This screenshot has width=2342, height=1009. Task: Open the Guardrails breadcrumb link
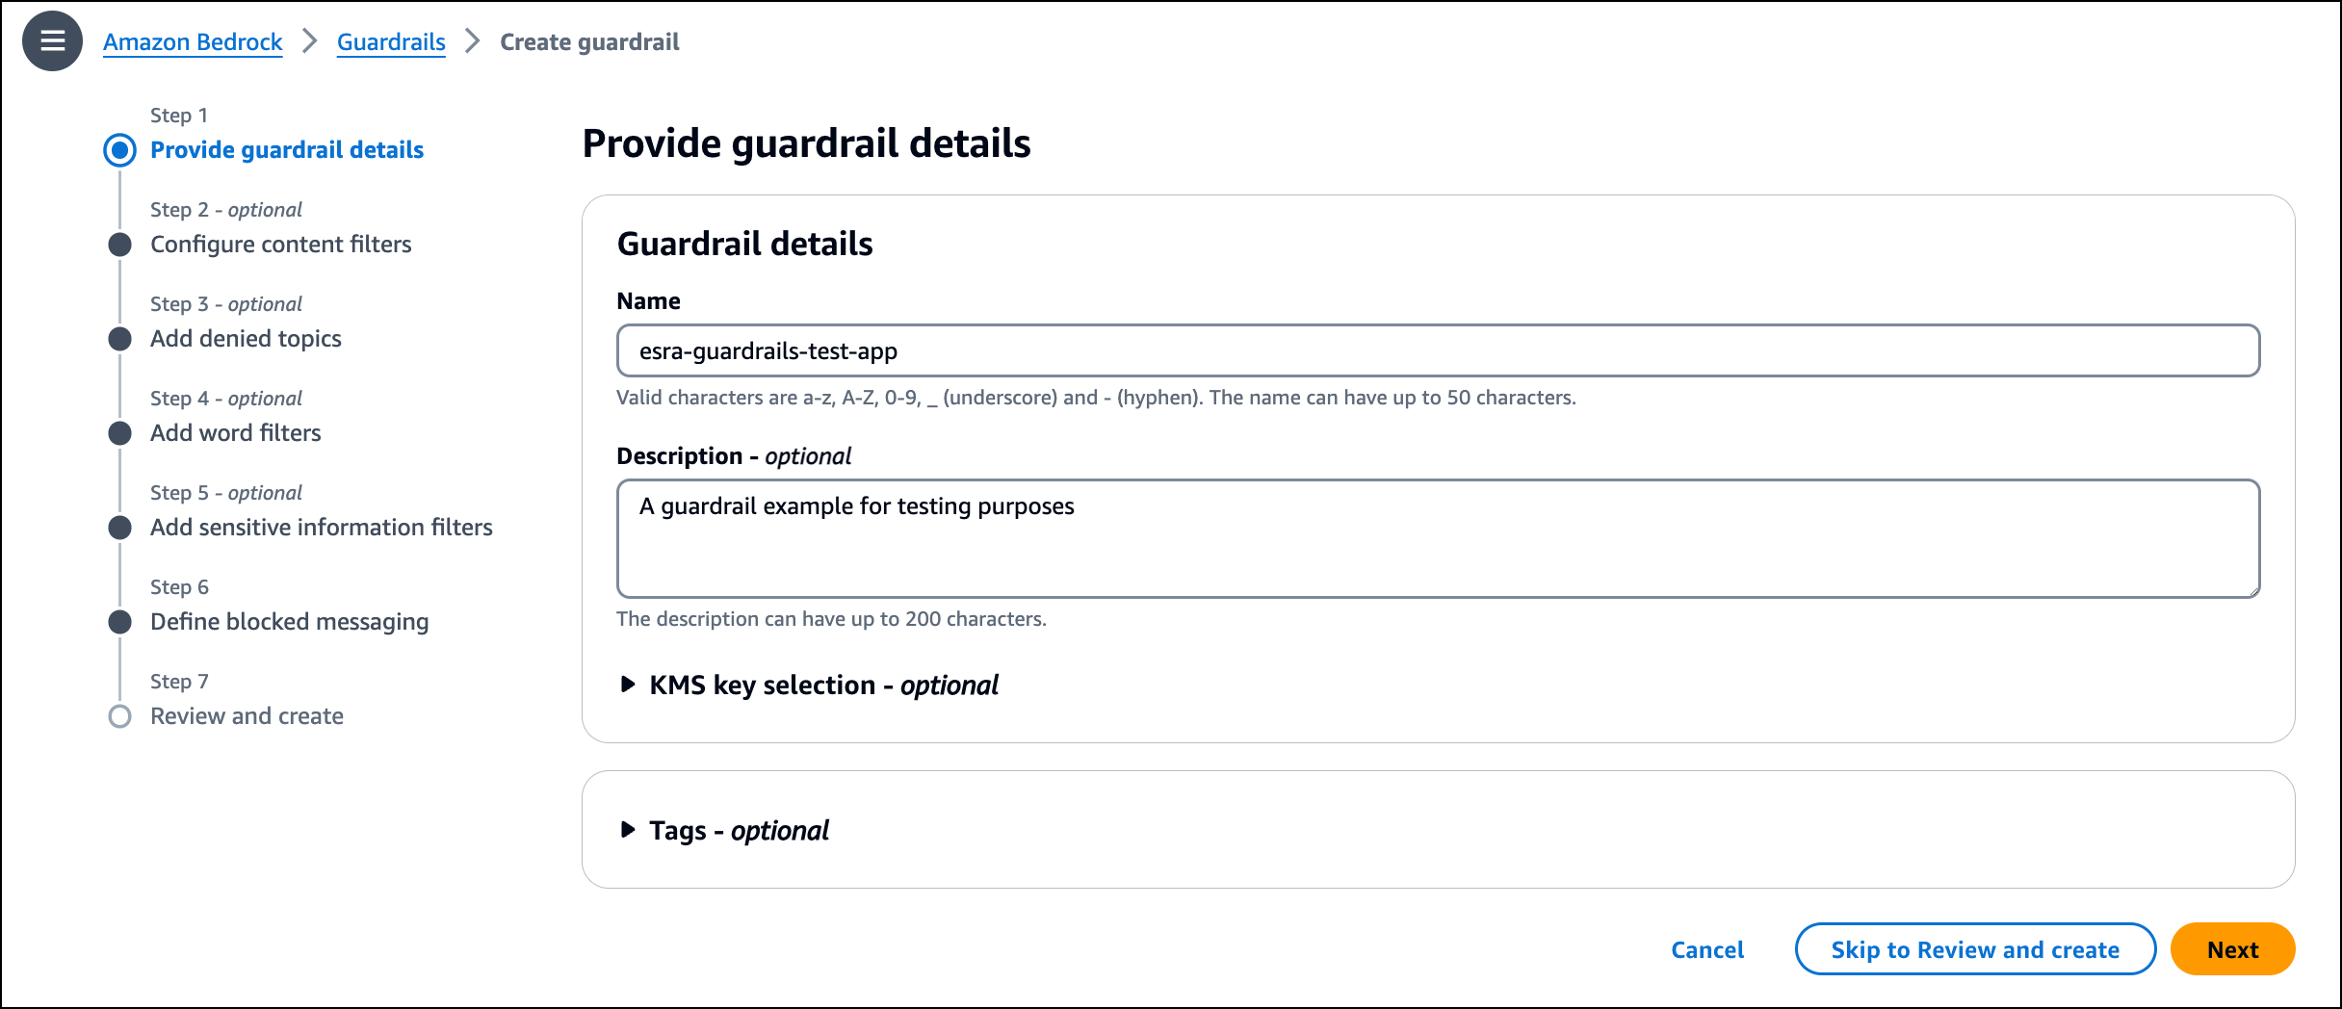(x=391, y=42)
